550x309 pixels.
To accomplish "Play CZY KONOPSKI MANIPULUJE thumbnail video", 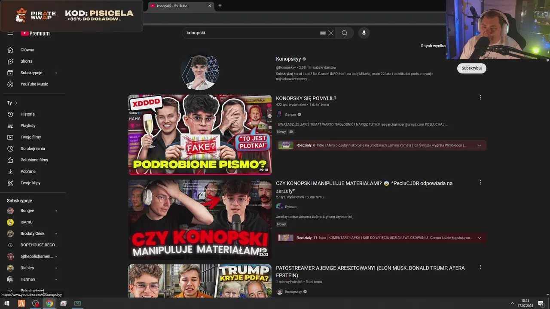I will click(x=200, y=219).
